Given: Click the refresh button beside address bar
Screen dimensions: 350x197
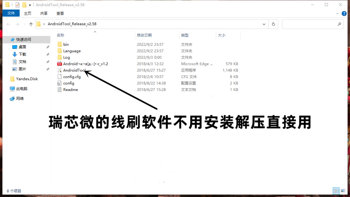Looking at the screenshot, I should 273,24.
